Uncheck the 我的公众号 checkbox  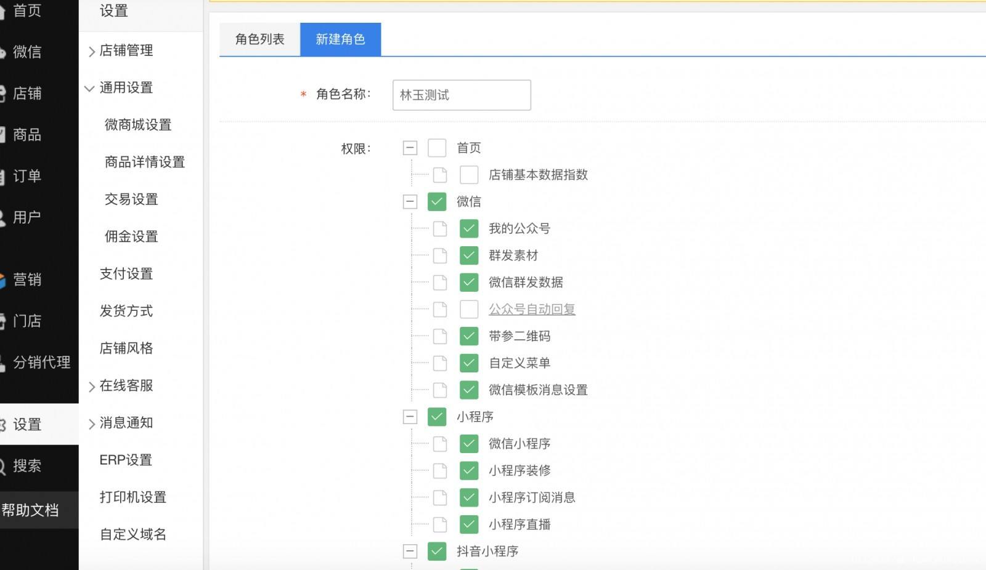(x=469, y=228)
